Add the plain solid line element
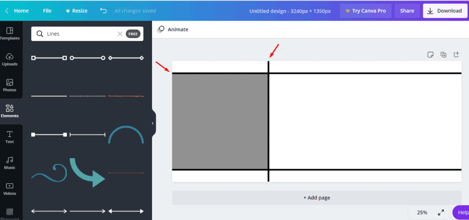Viewport: 469px width, 220px height. pyautogui.click(x=49, y=96)
